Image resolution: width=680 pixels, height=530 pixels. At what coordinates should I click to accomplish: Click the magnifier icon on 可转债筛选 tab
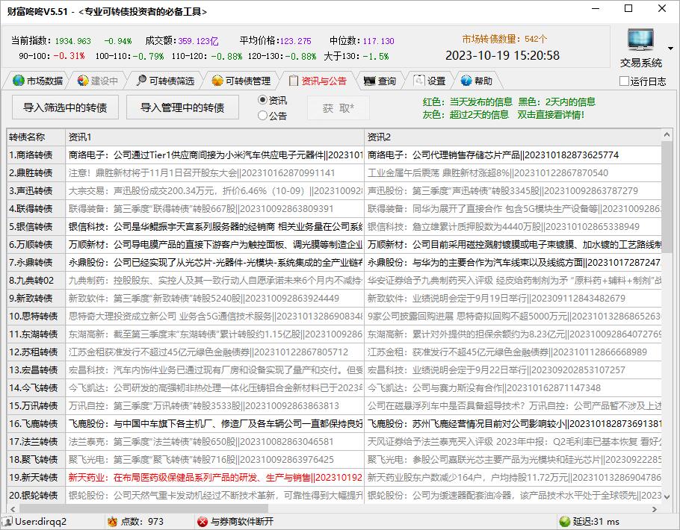click(x=141, y=80)
